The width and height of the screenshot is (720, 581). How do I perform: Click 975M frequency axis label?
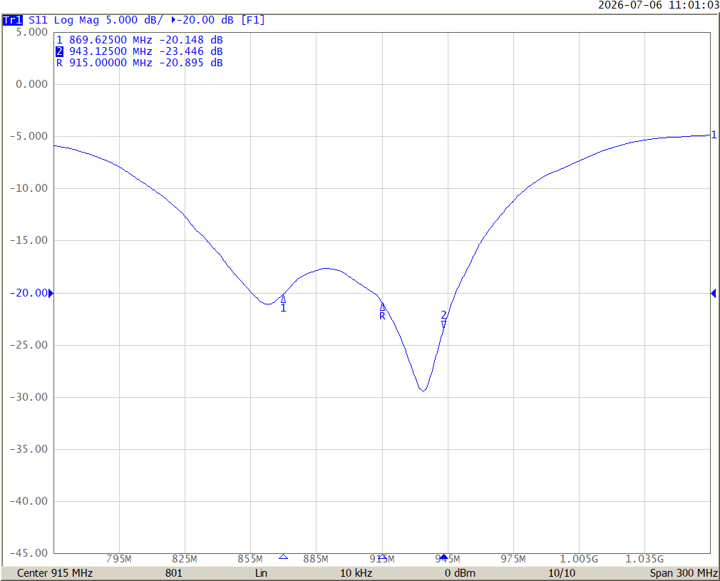click(x=513, y=559)
